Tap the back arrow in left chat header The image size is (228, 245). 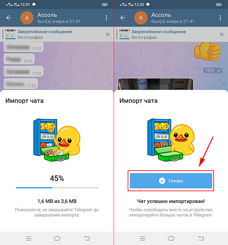click(9, 18)
